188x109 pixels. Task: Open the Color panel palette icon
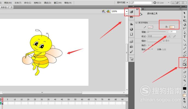point(131,12)
